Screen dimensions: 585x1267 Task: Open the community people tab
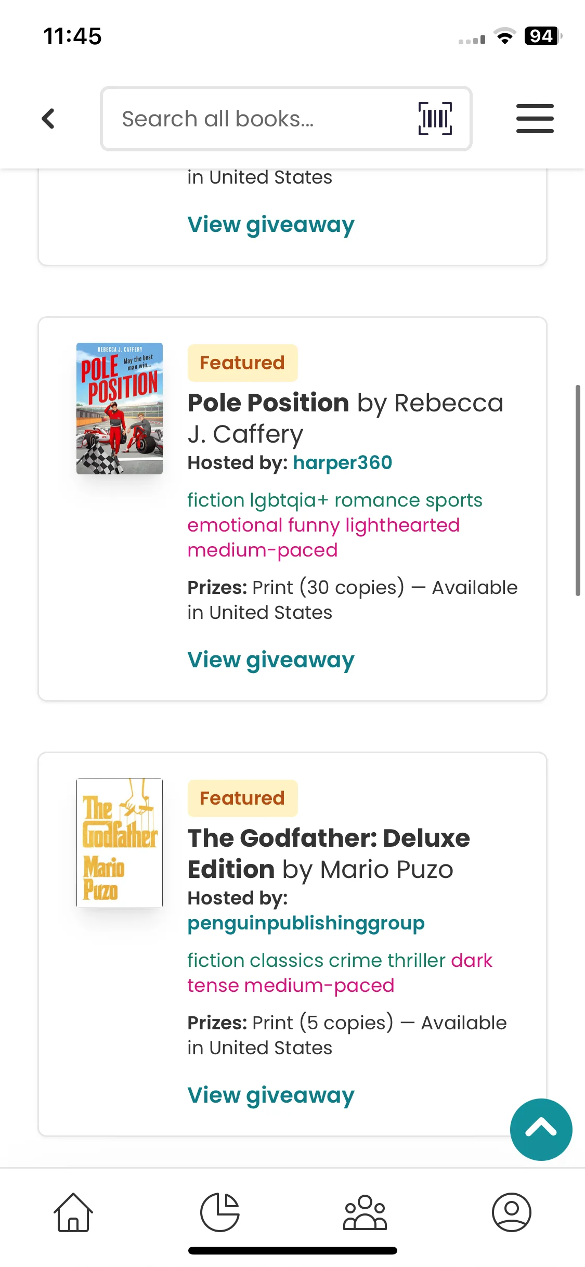click(365, 1212)
